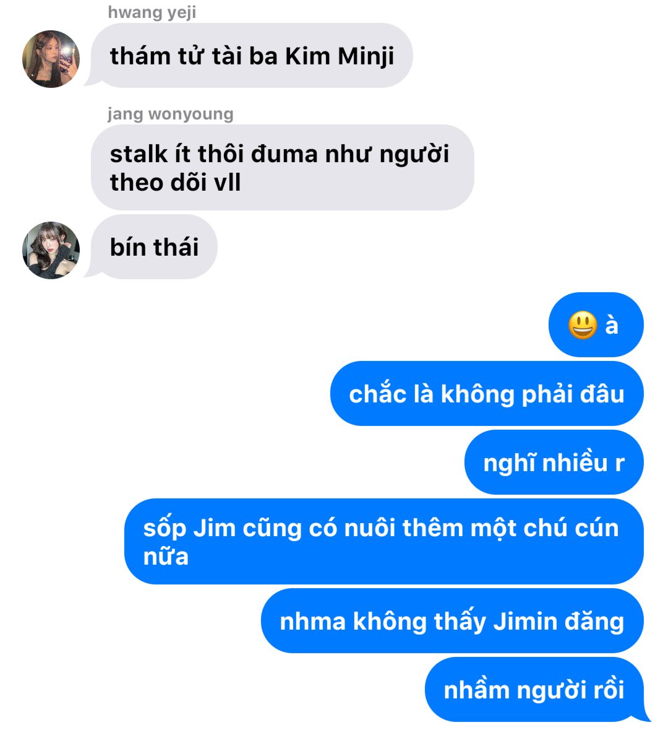Tap the 'nghĩ nhiều r' sent message

(554, 463)
